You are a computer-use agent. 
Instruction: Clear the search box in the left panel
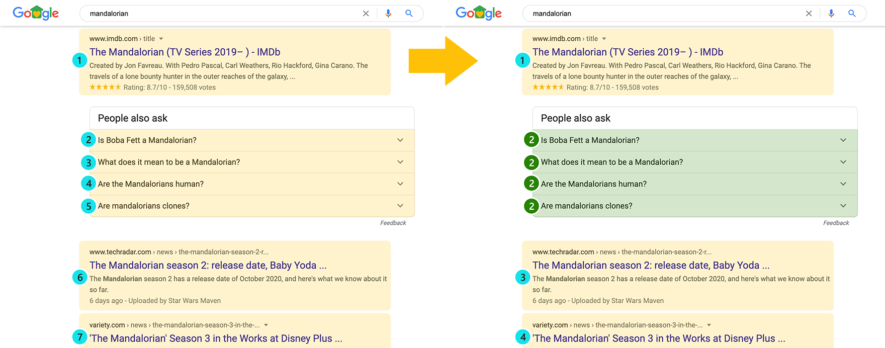point(366,13)
